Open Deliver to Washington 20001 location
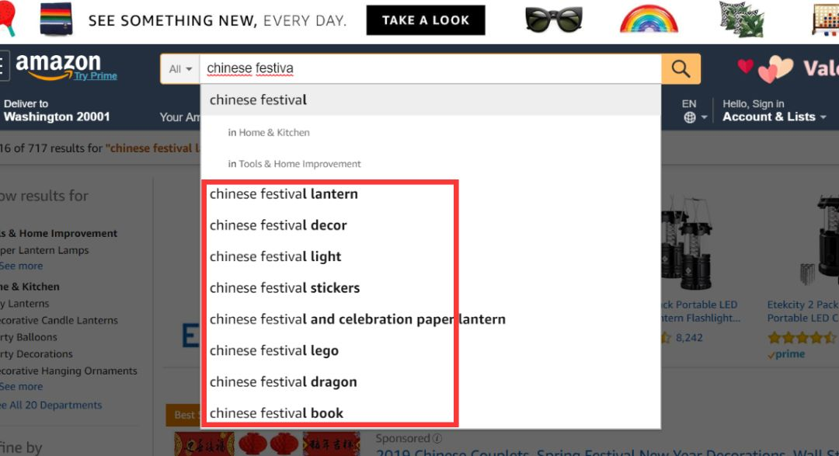 [x=56, y=111]
